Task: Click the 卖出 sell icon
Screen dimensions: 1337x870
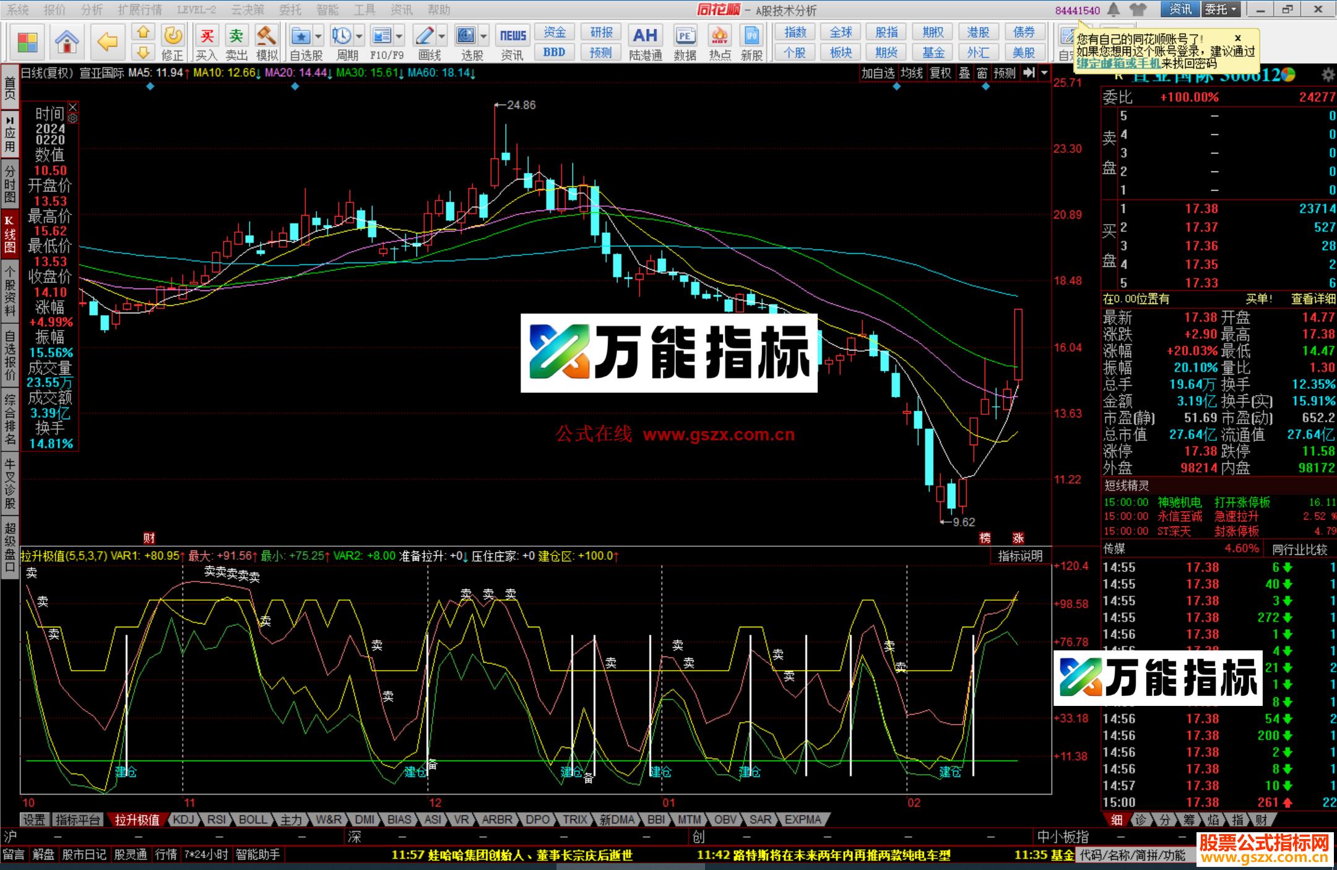Action: pyautogui.click(x=236, y=37)
